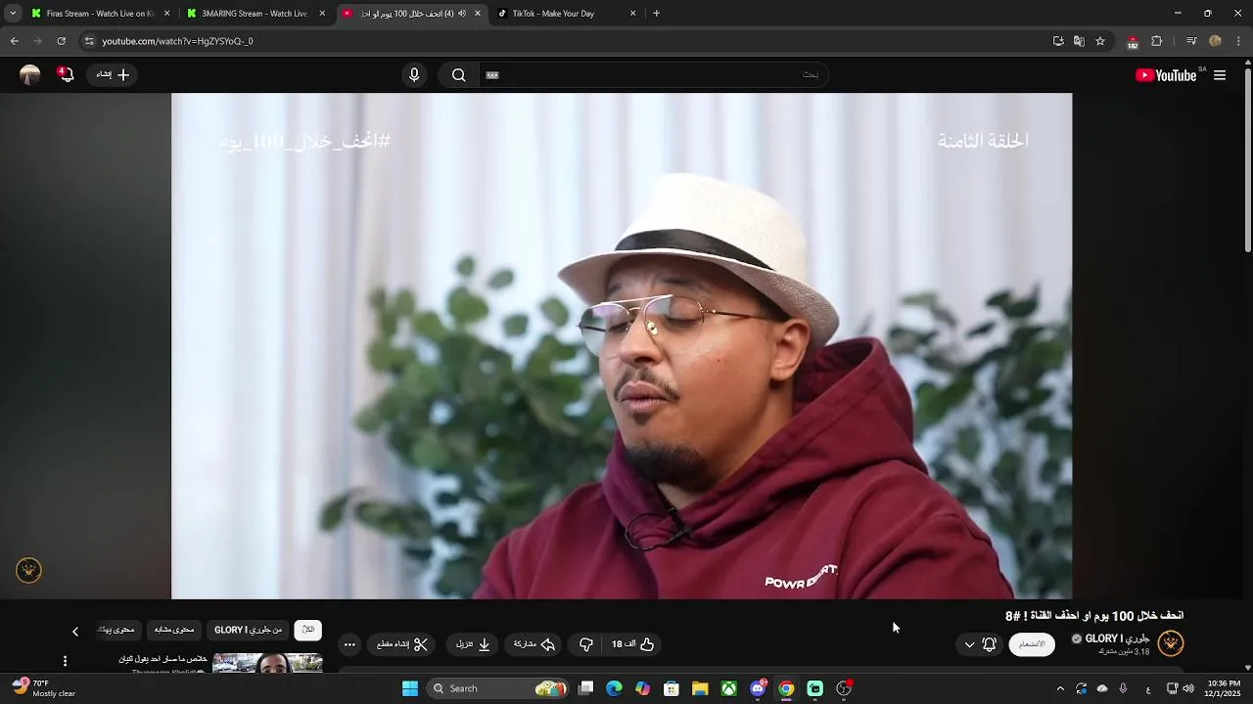Mute the playing YouTube tab speaker icon
The image size is (1253, 704).
462,14
